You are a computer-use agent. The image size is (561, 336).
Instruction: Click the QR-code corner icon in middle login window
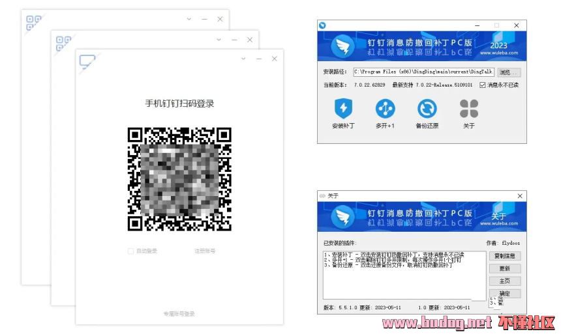point(63,43)
